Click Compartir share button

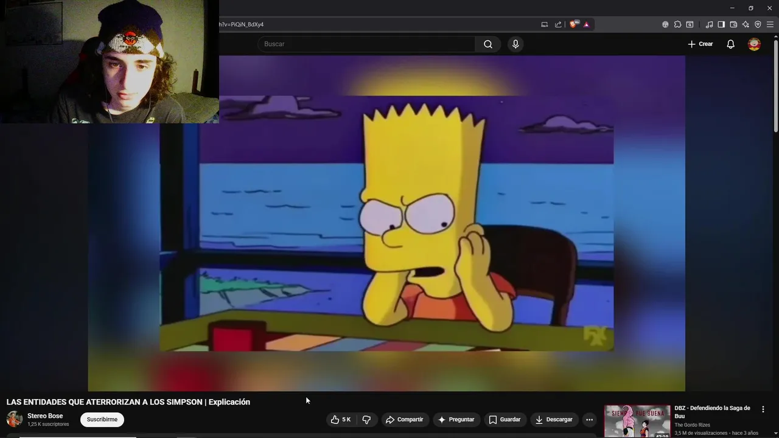[405, 420]
